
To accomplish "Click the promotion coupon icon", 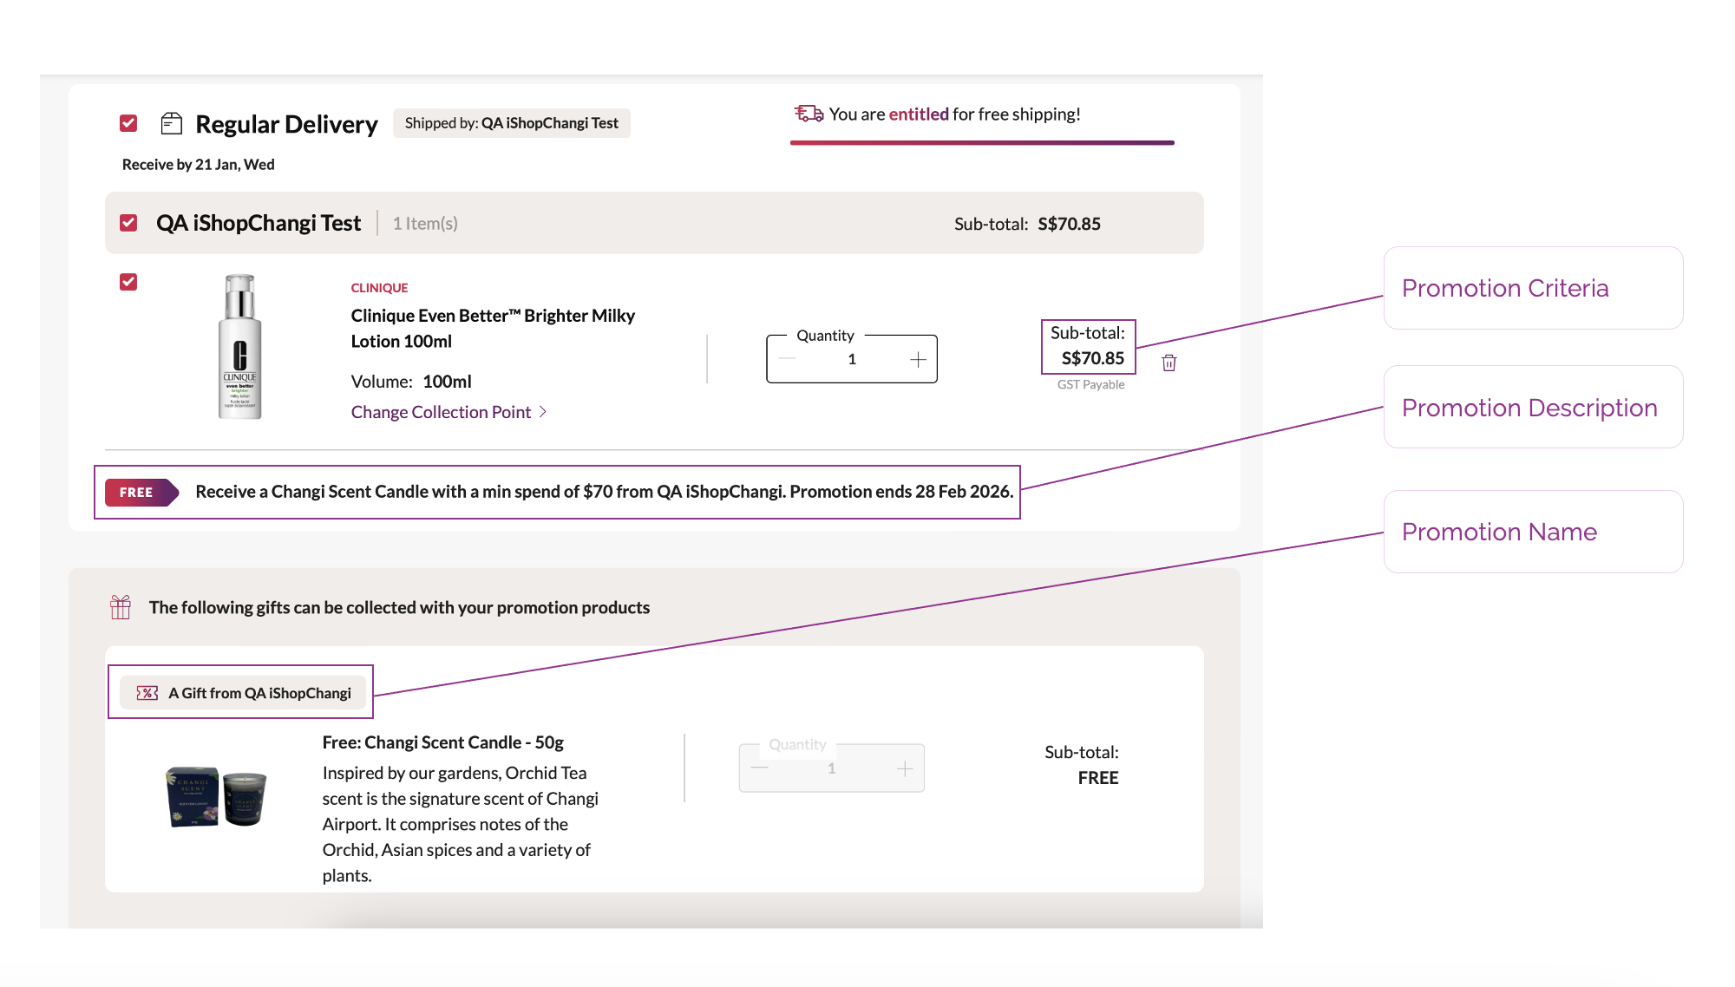I will point(147,693).
